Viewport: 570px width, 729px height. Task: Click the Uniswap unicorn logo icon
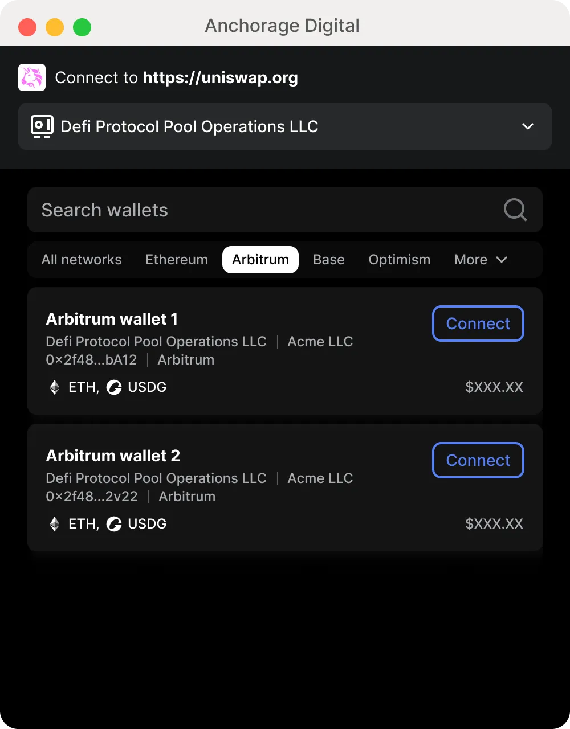(32, 77)
